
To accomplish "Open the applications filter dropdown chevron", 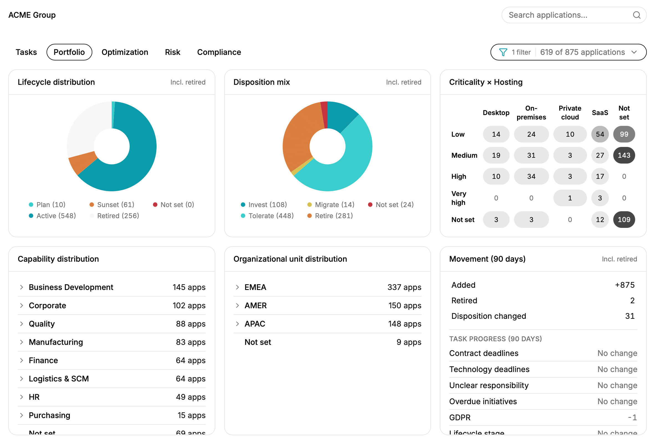I will point(634,52).
